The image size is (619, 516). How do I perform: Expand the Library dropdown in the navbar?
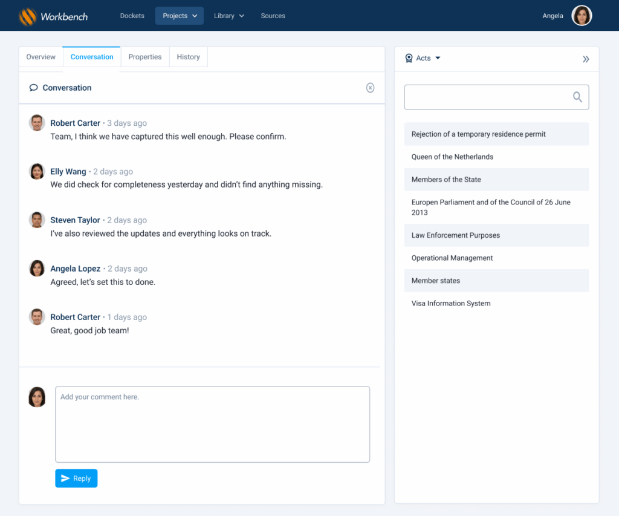click(x=228, y=16)
